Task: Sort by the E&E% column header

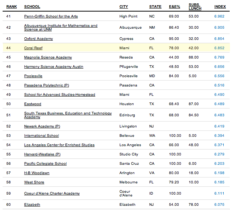Action: (175, 7)
